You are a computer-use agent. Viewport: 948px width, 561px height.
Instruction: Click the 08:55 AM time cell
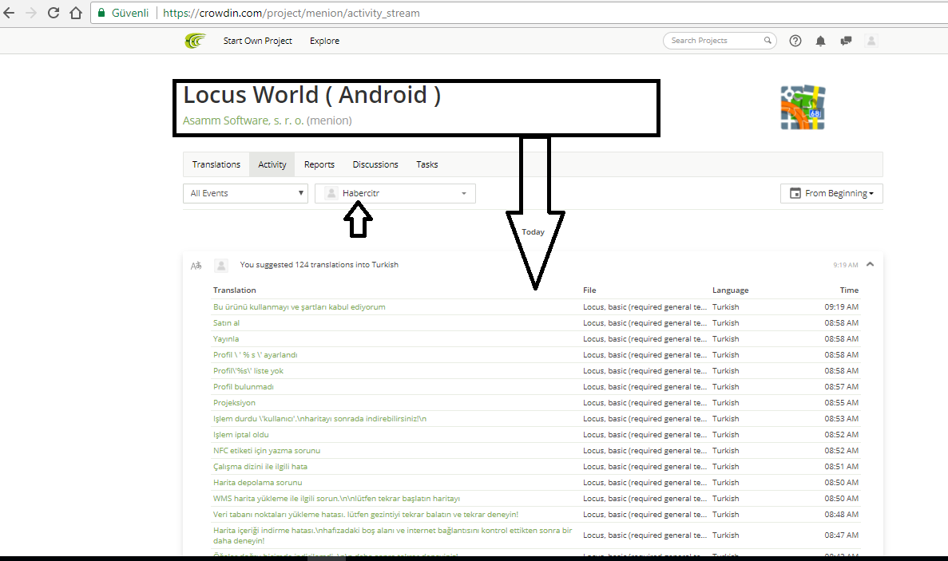841,403
